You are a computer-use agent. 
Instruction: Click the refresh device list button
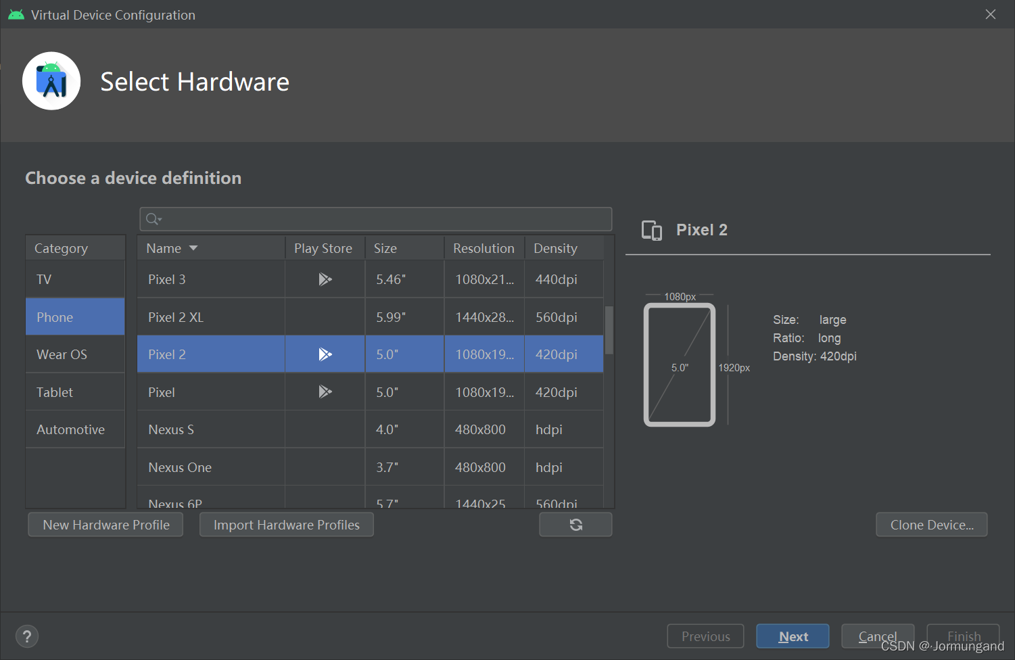[575, 525]
